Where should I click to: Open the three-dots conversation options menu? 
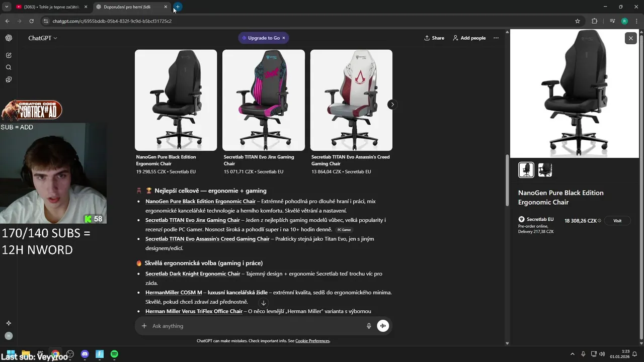(x=496, y=38)
